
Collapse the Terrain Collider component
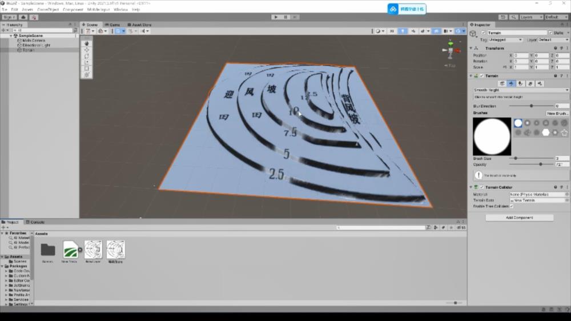click(x=471, y=187)
